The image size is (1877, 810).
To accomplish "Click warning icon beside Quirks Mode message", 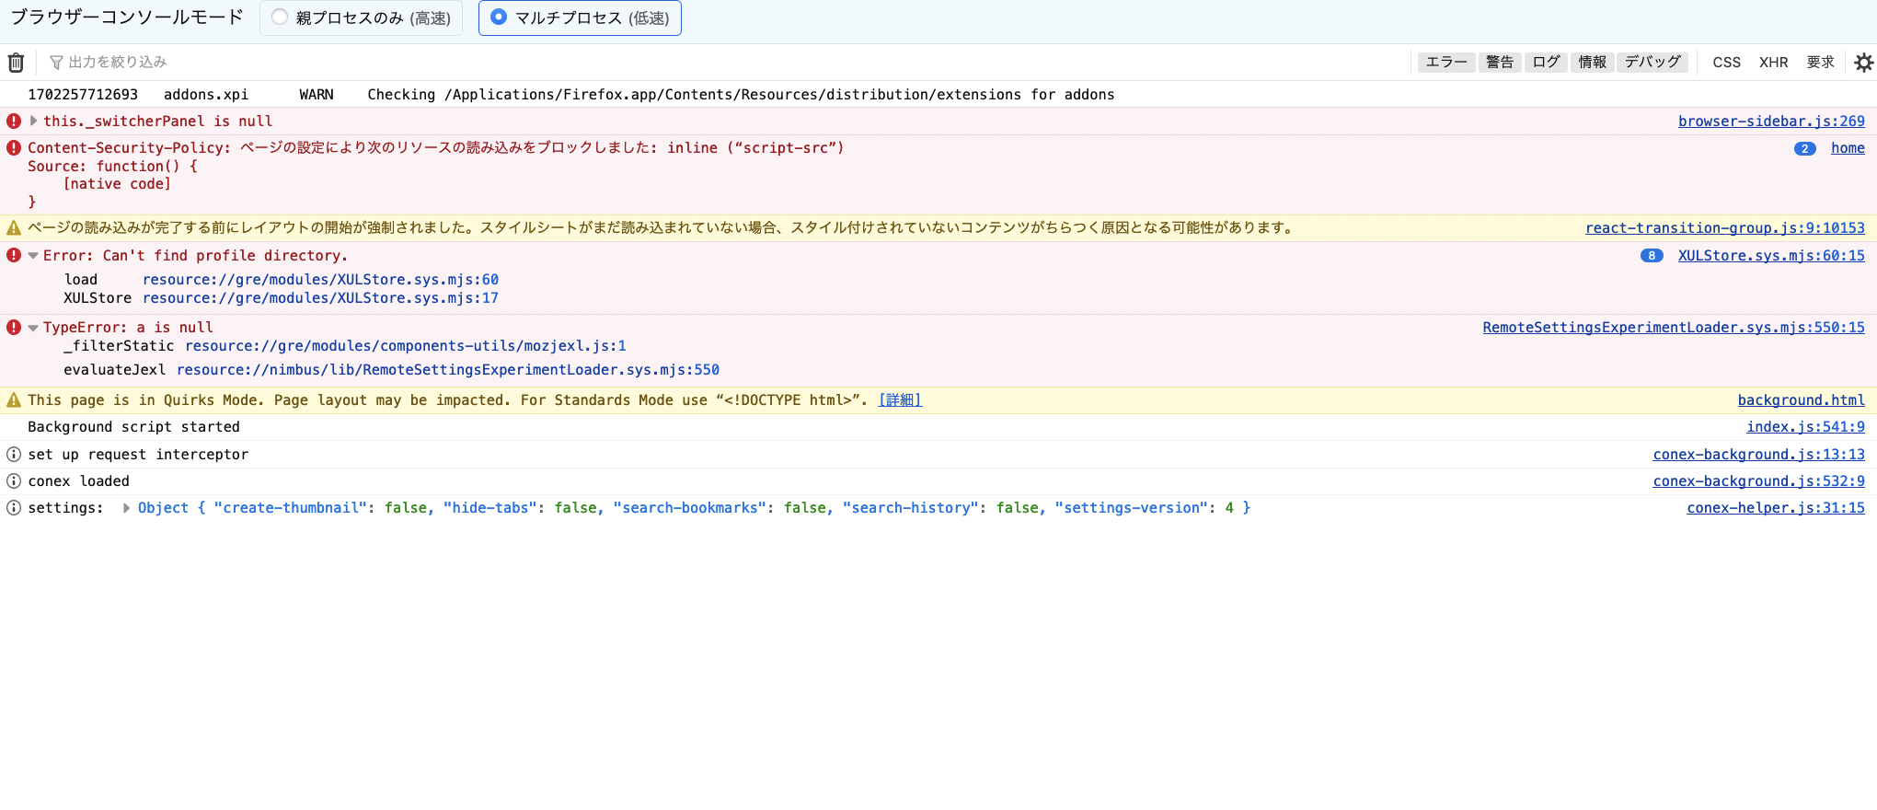I will click(14, 400).
